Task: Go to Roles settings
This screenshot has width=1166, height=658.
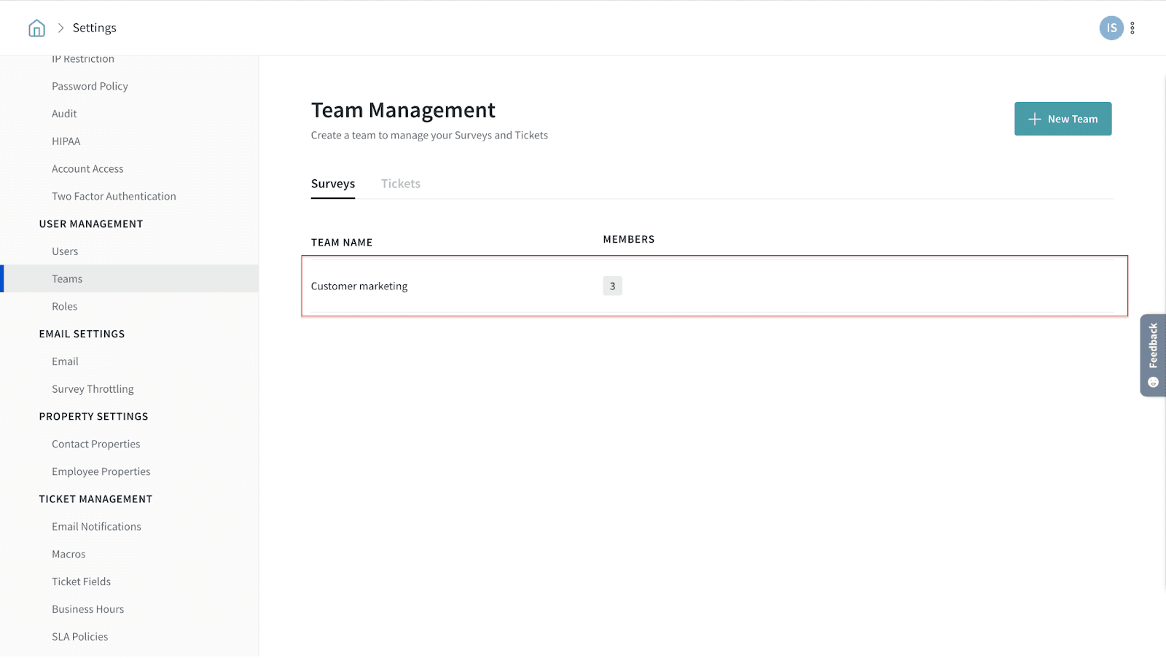Action: pos(64,307)
